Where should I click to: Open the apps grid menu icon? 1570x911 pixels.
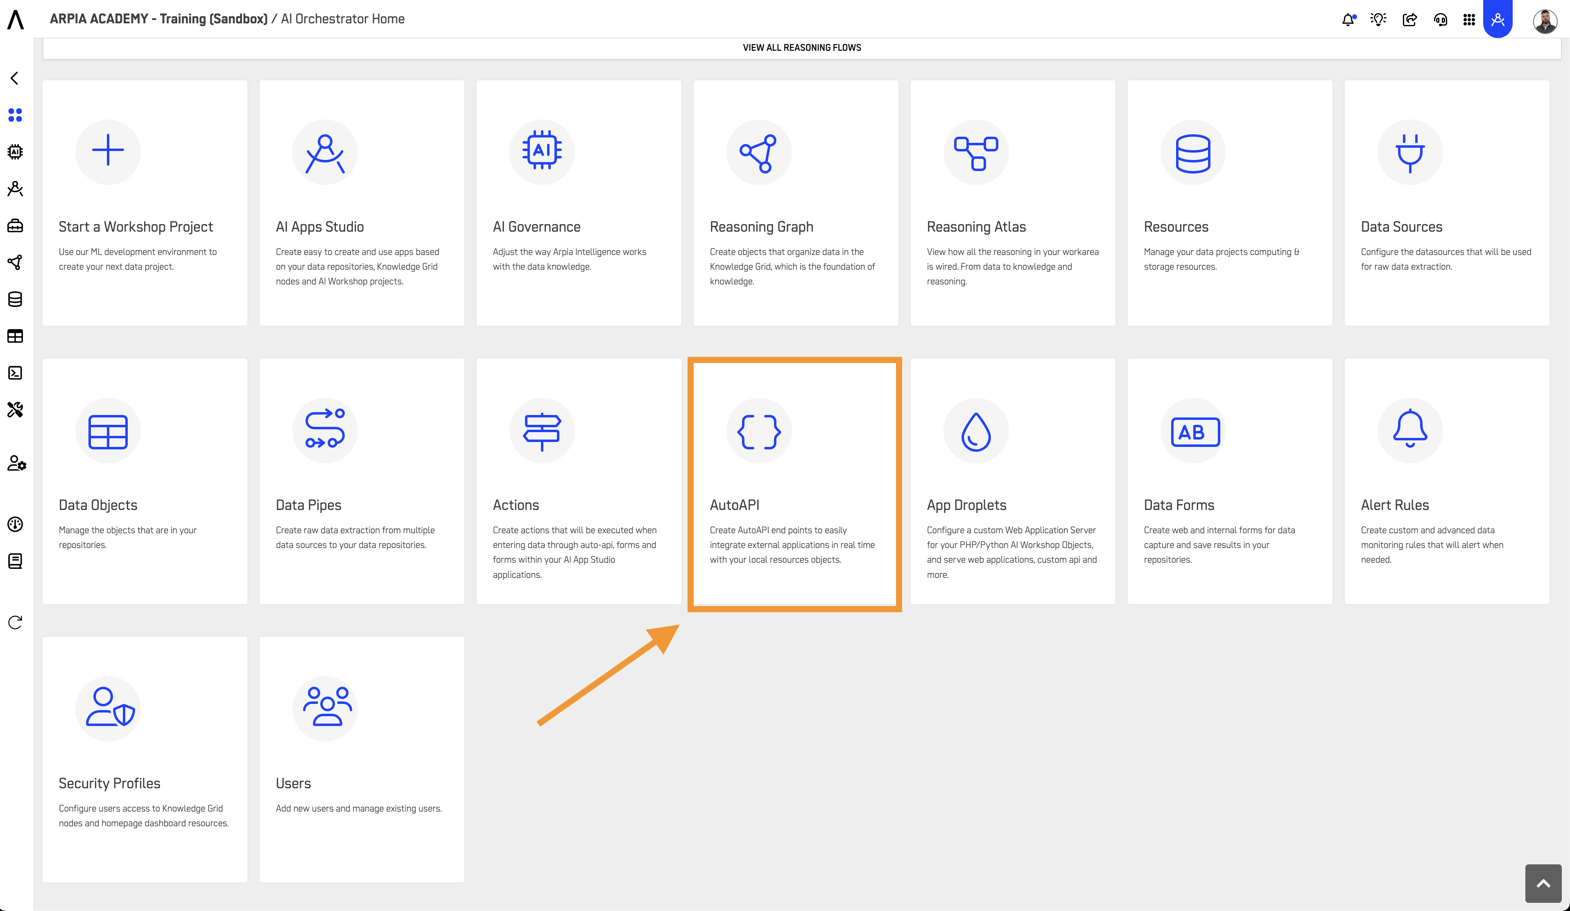pyautogui.click(x=1469, y=19)
